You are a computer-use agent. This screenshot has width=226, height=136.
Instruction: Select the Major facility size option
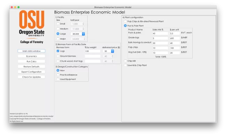click(58, 39)
